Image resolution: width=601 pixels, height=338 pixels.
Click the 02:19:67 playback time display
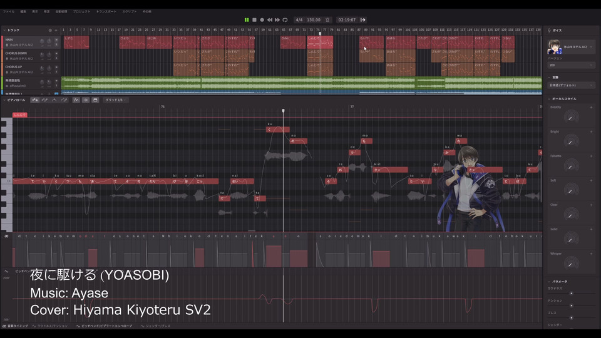tap(347, 20)
